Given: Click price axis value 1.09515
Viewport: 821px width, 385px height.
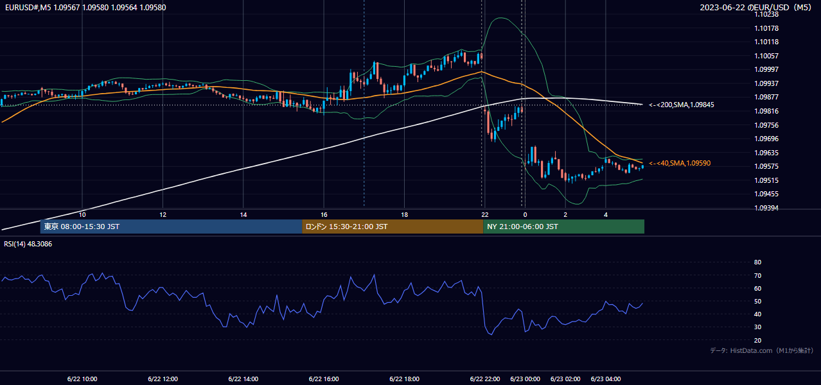Looking at the screenshot, I should 766,180.
